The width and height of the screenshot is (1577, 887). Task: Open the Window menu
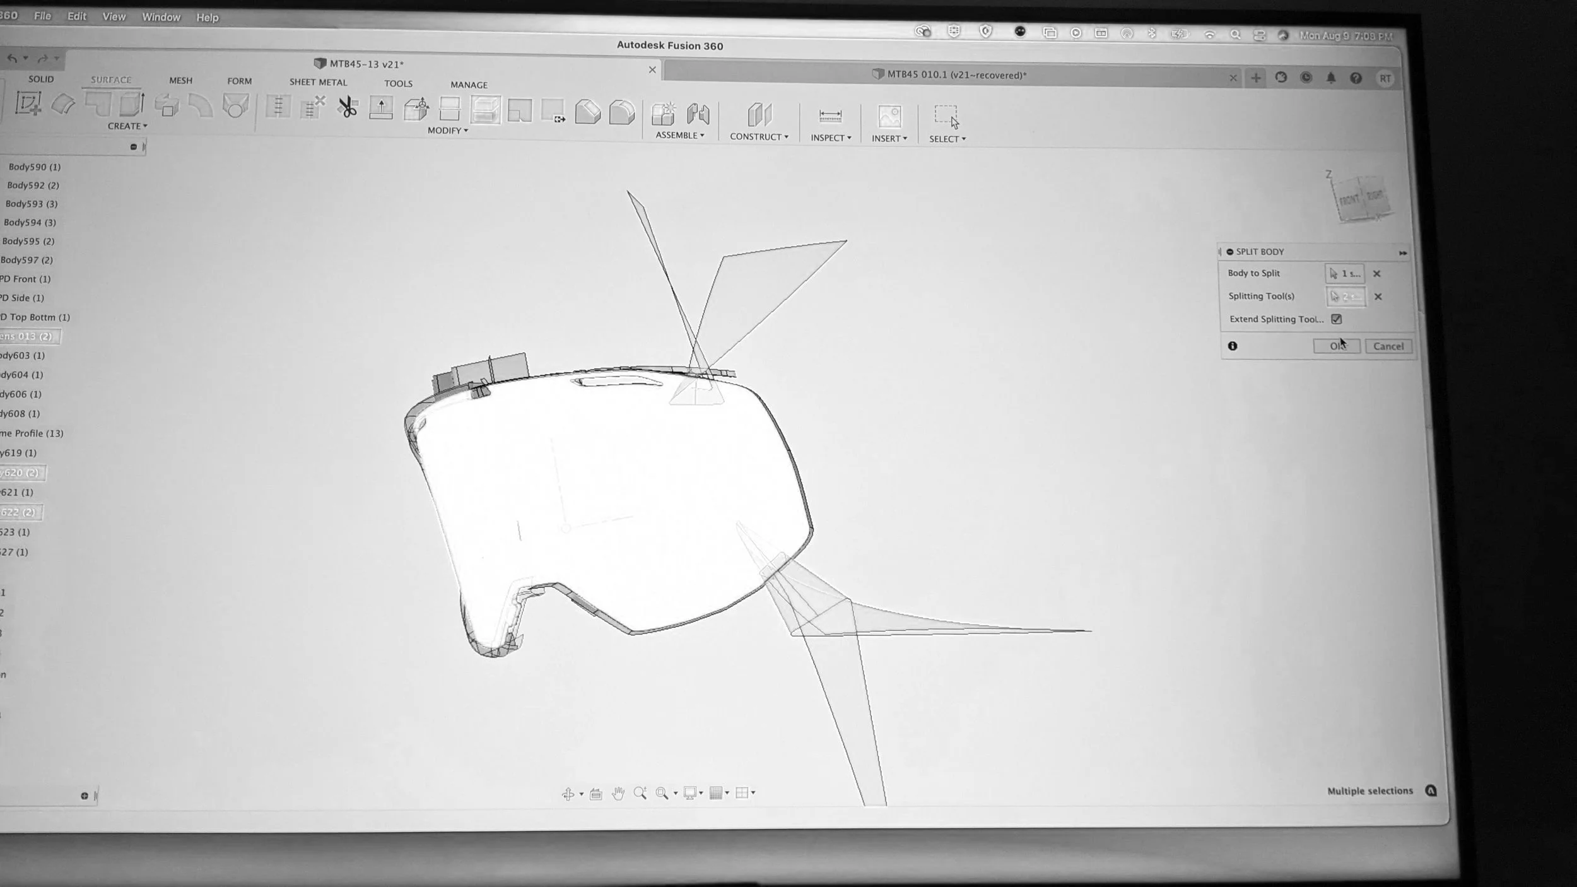pyautogui.click(x=161, y=17)
